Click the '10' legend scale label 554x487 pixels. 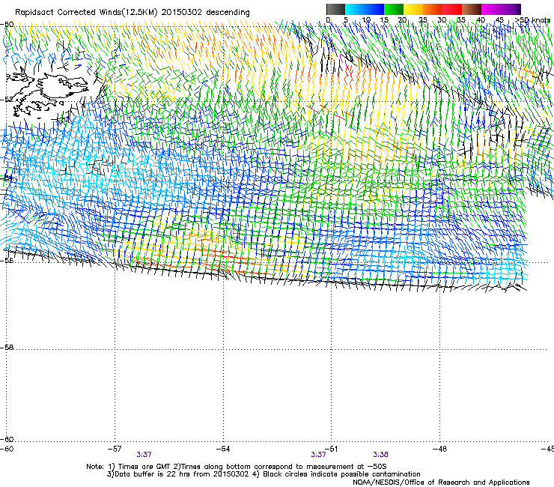(x=366, y=20)
